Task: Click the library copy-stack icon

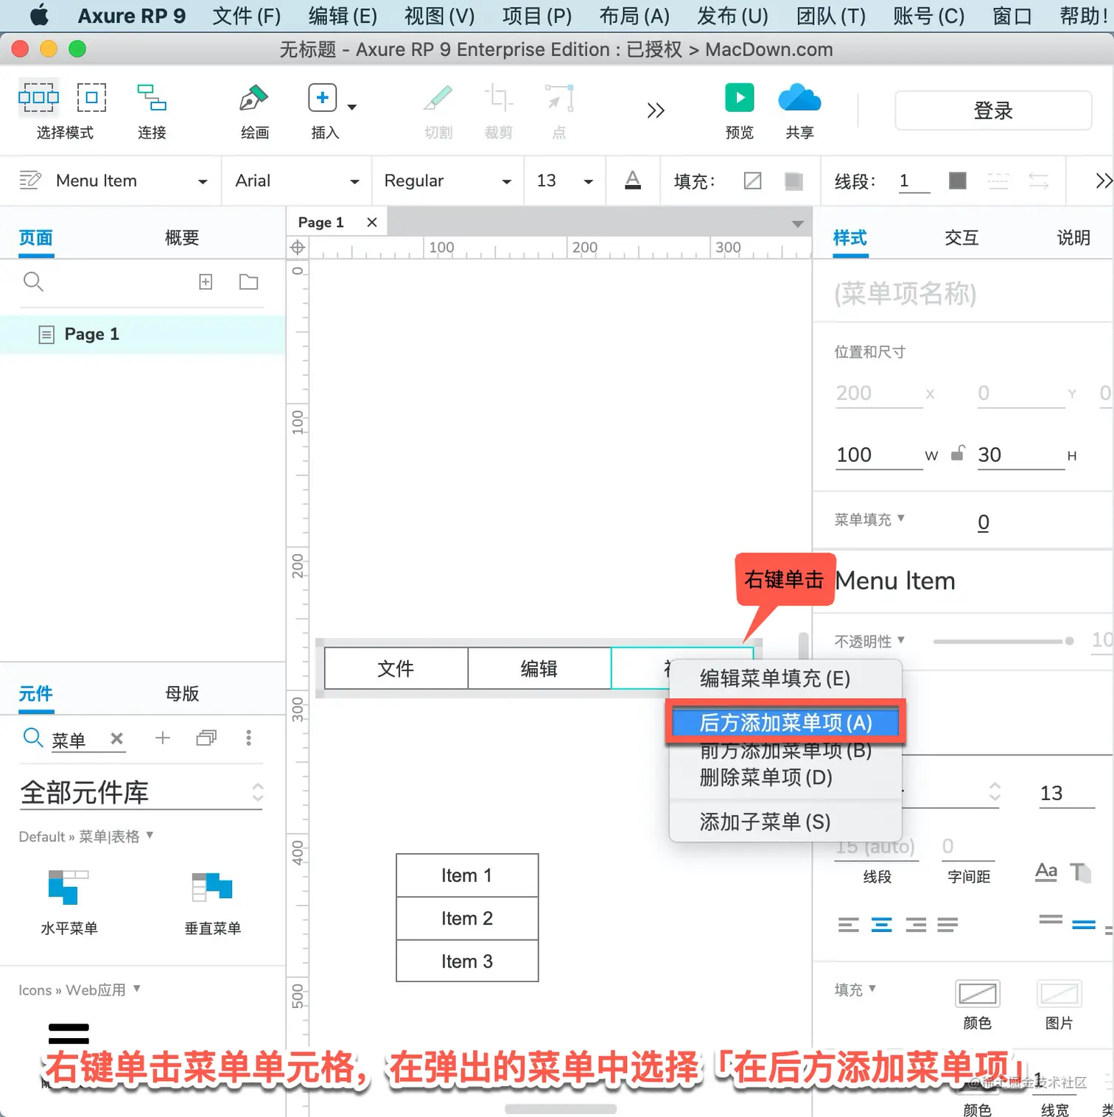Action: pyautogui.click(x=206, y=738)
